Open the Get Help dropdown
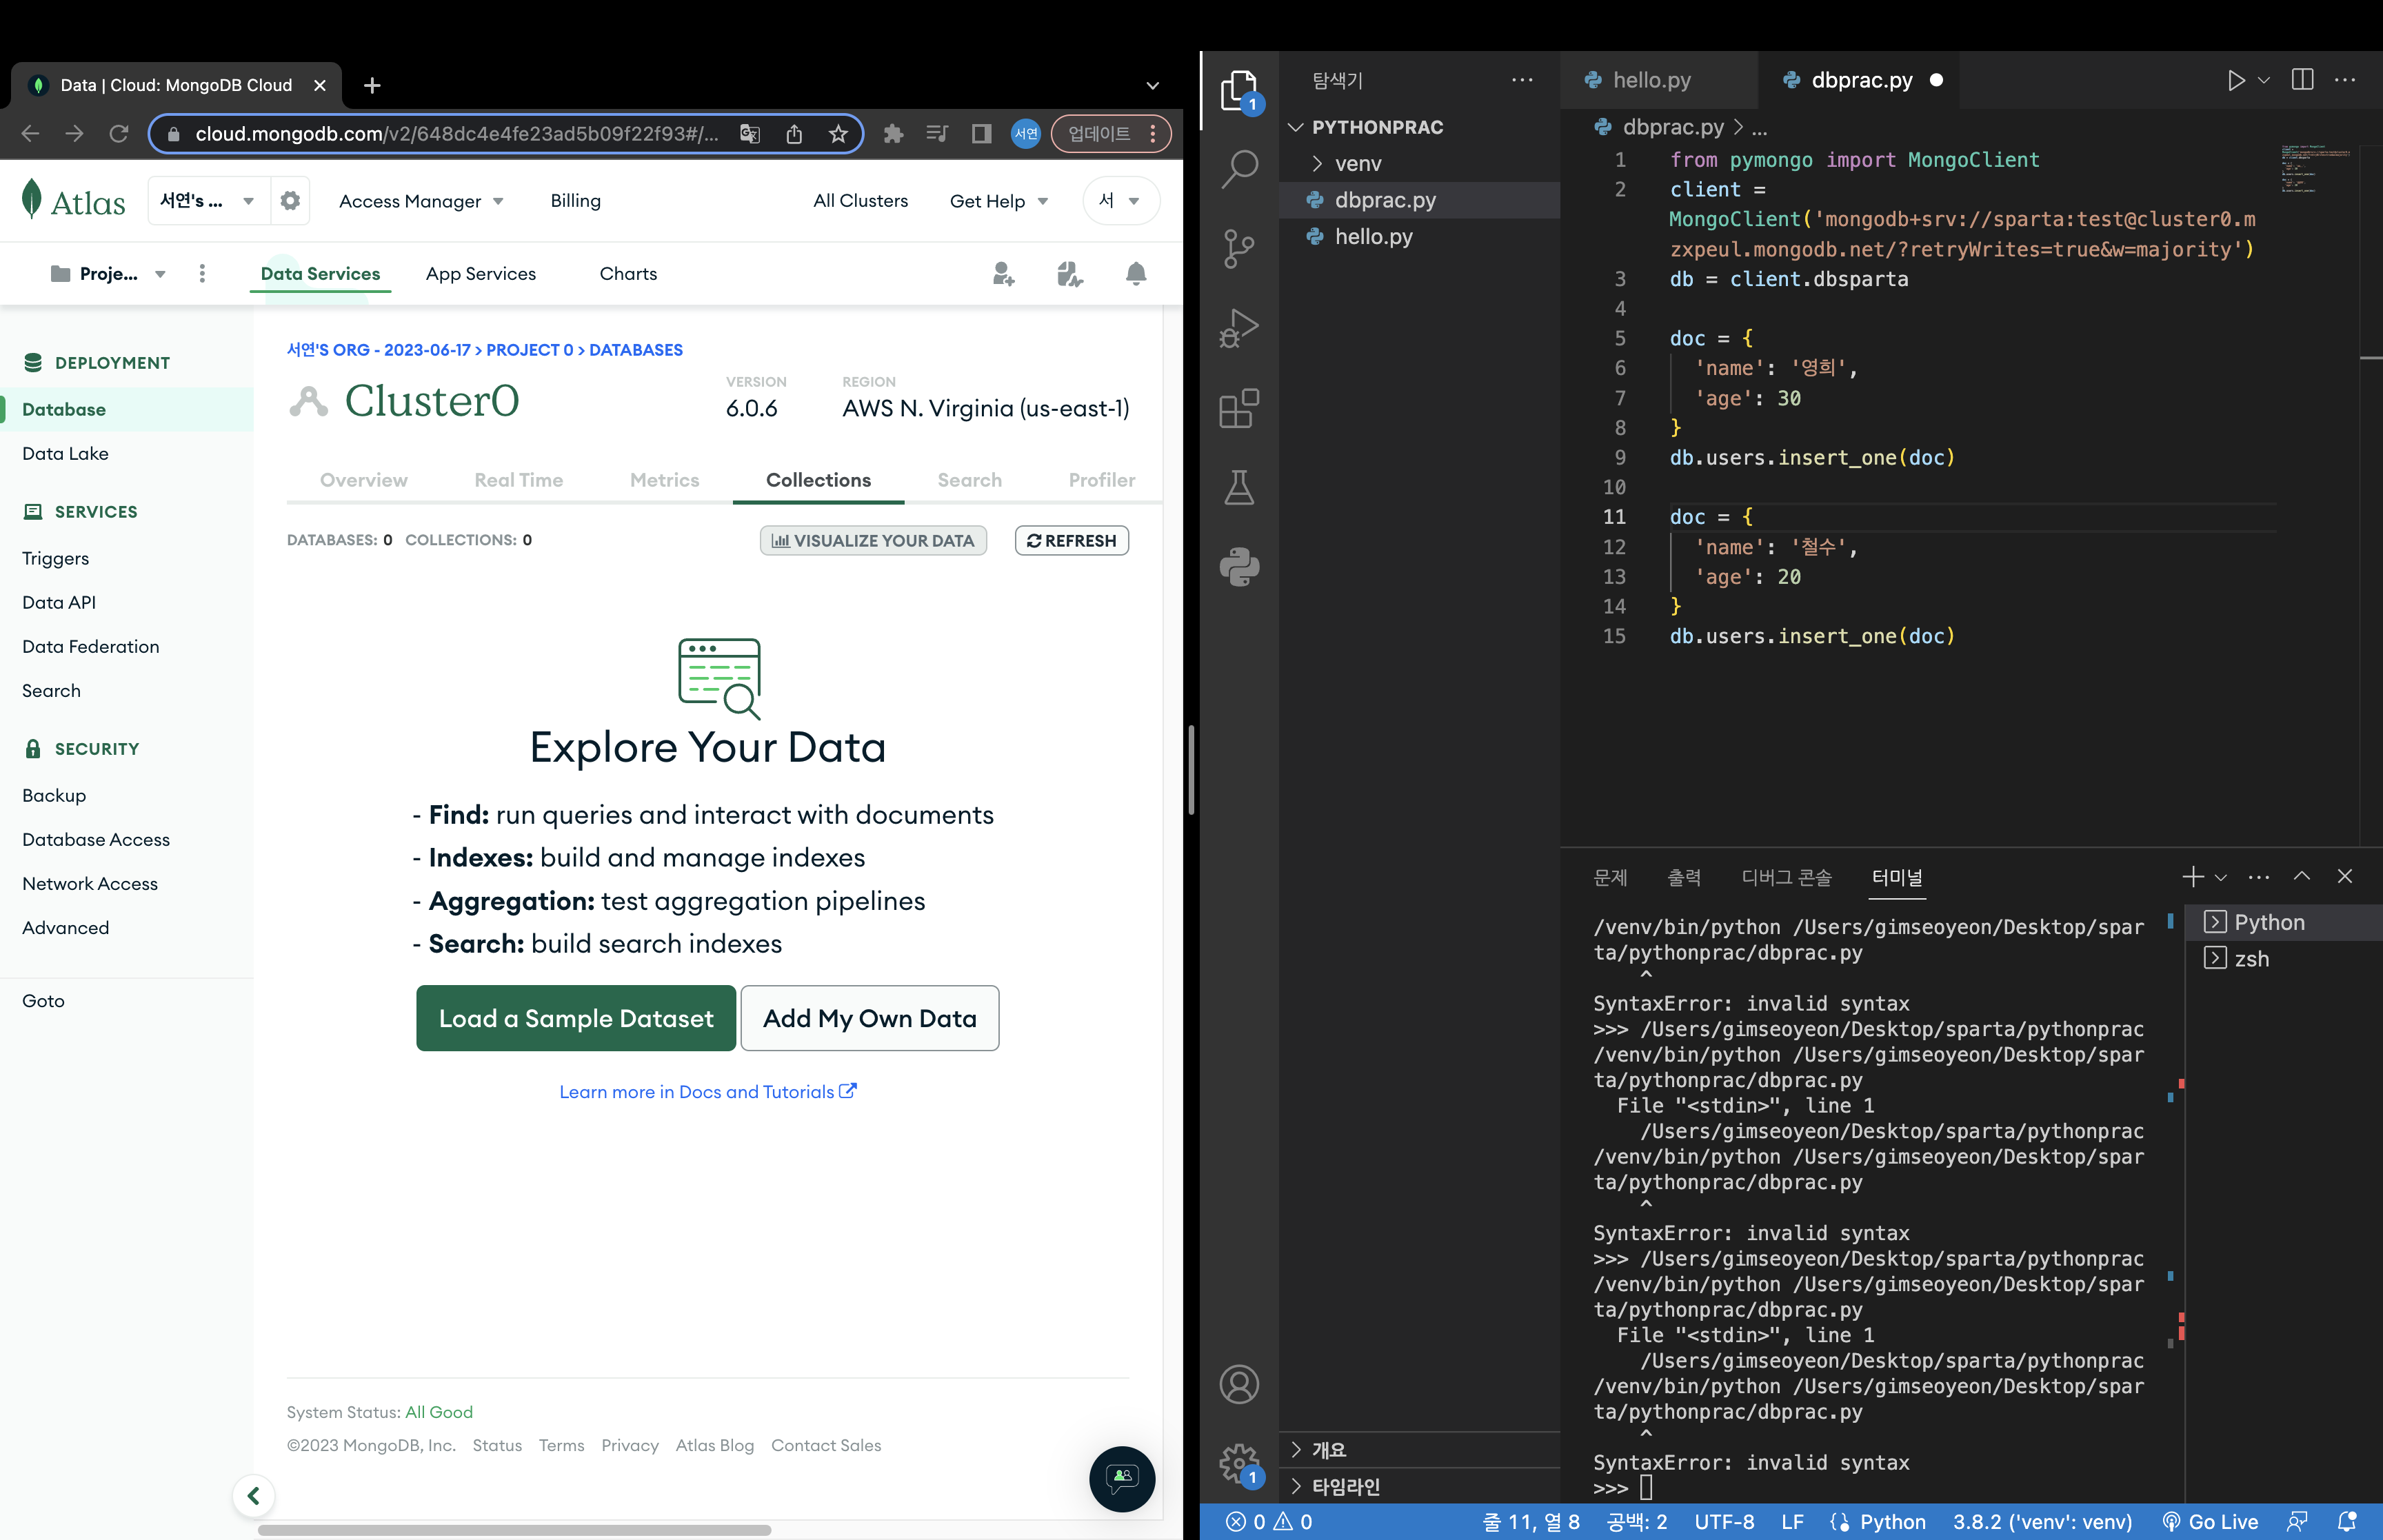Image resolution: width=2383 pixels, height=1540 pixels. point(999,201)
